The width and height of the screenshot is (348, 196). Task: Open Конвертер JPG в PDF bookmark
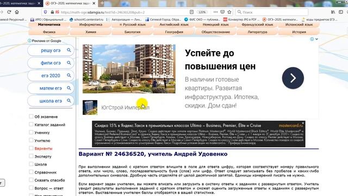[x=241, y=20]
